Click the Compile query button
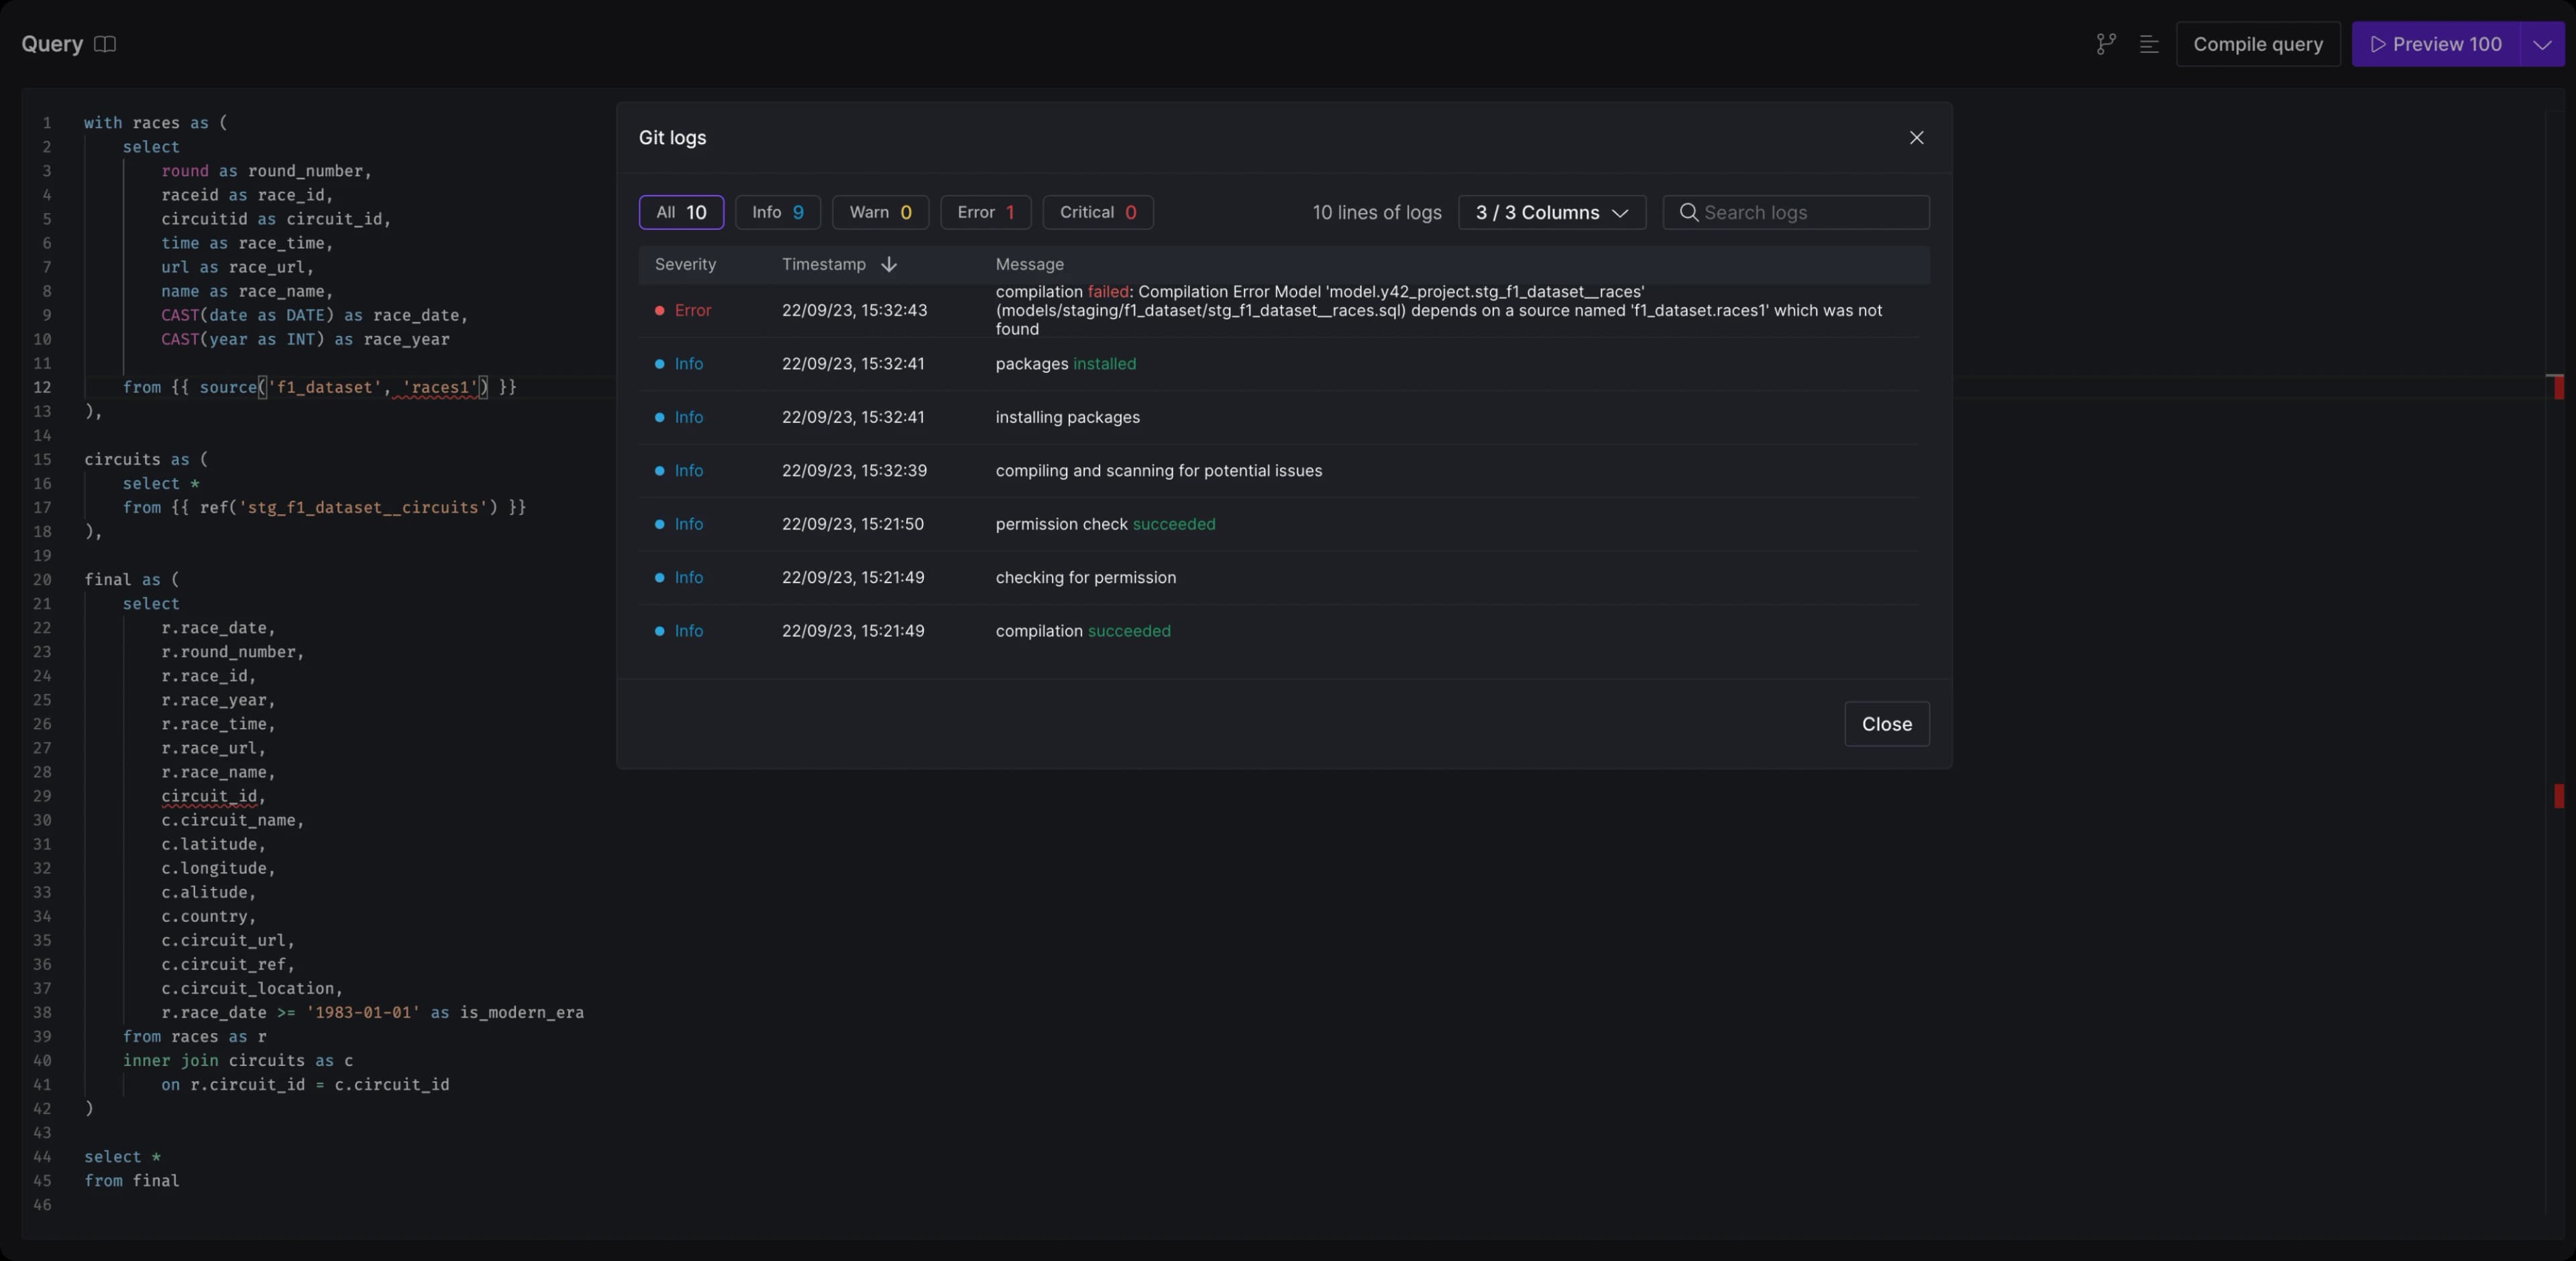Screen dimensions: 2576x1261 click(2257, 44)
